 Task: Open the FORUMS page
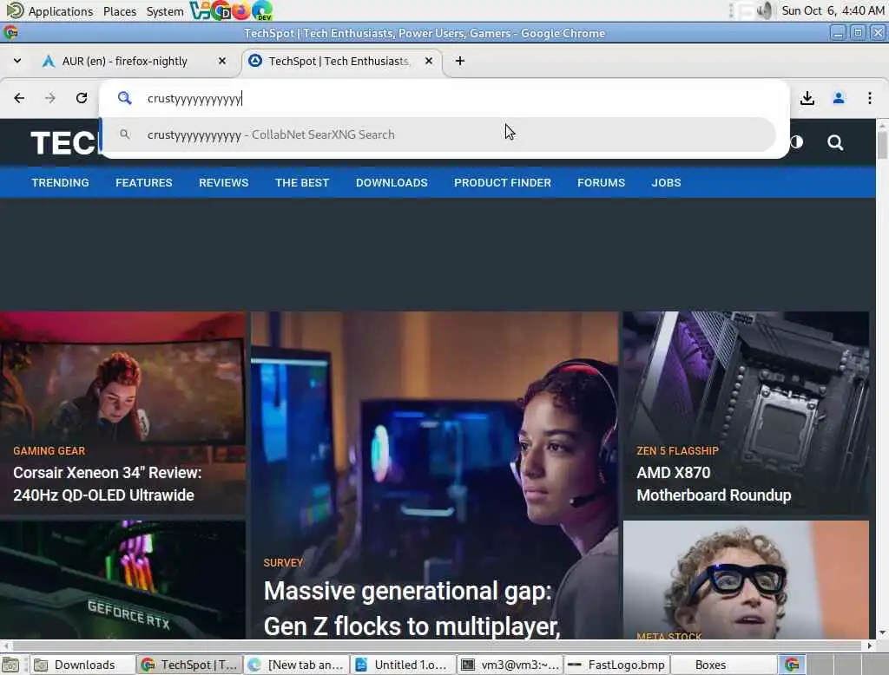(x=601, y=182)
